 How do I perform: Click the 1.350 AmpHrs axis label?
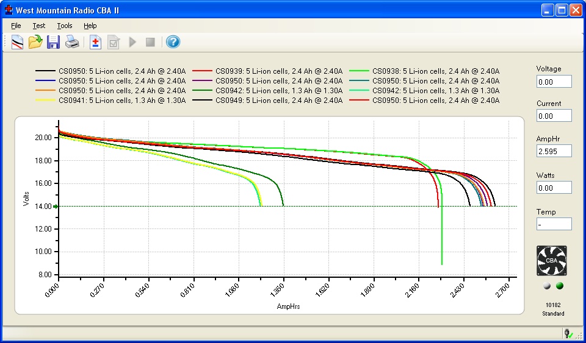[277, 289]
